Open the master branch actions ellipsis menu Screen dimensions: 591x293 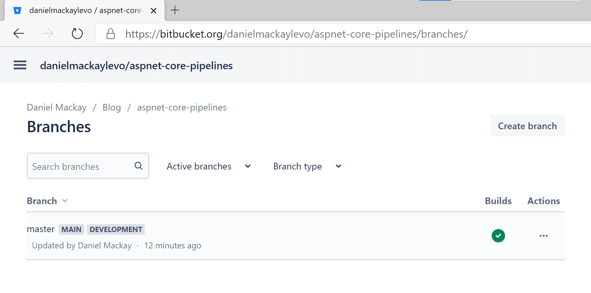(544, 236)
